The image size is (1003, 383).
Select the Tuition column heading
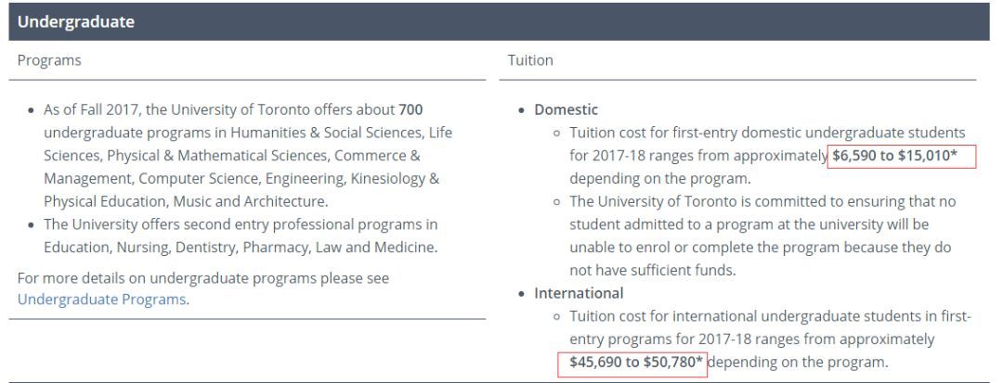530,60
